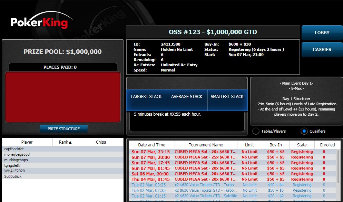The image size is (343, 202).
Task: Select the Qualifiers radio button
Action: (304, 131)
